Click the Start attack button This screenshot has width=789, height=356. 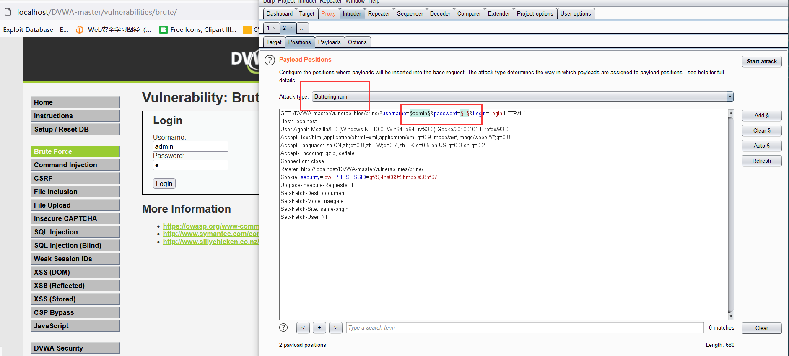pyautogui.click(x=761, y=61)
